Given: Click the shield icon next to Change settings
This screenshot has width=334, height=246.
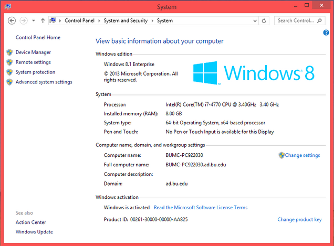Looking at the screenshot, I should 281,155.
